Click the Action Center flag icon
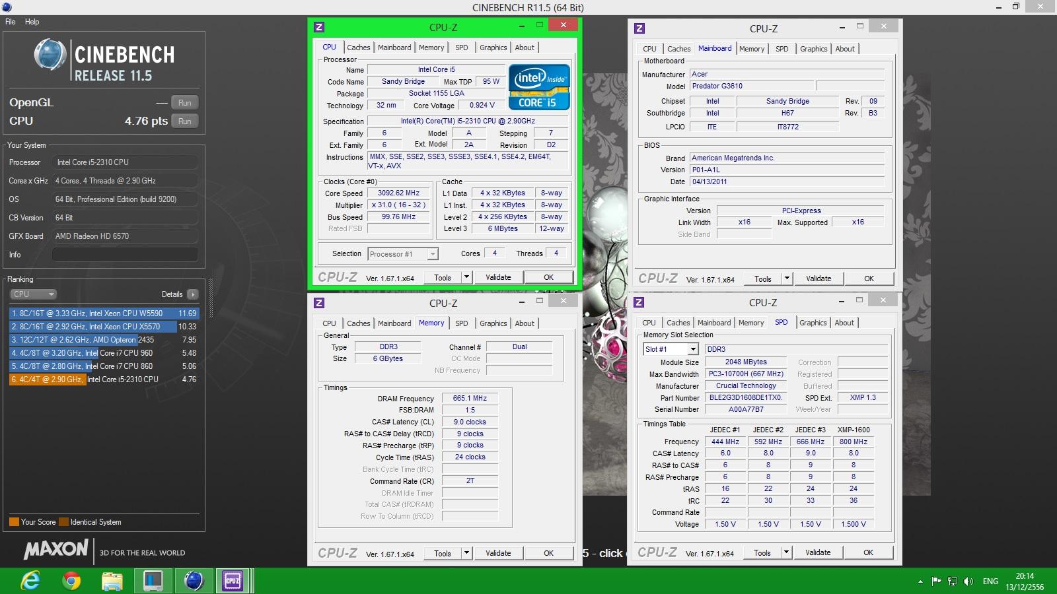The image size is (1057, 594). (x=936, y=581)
